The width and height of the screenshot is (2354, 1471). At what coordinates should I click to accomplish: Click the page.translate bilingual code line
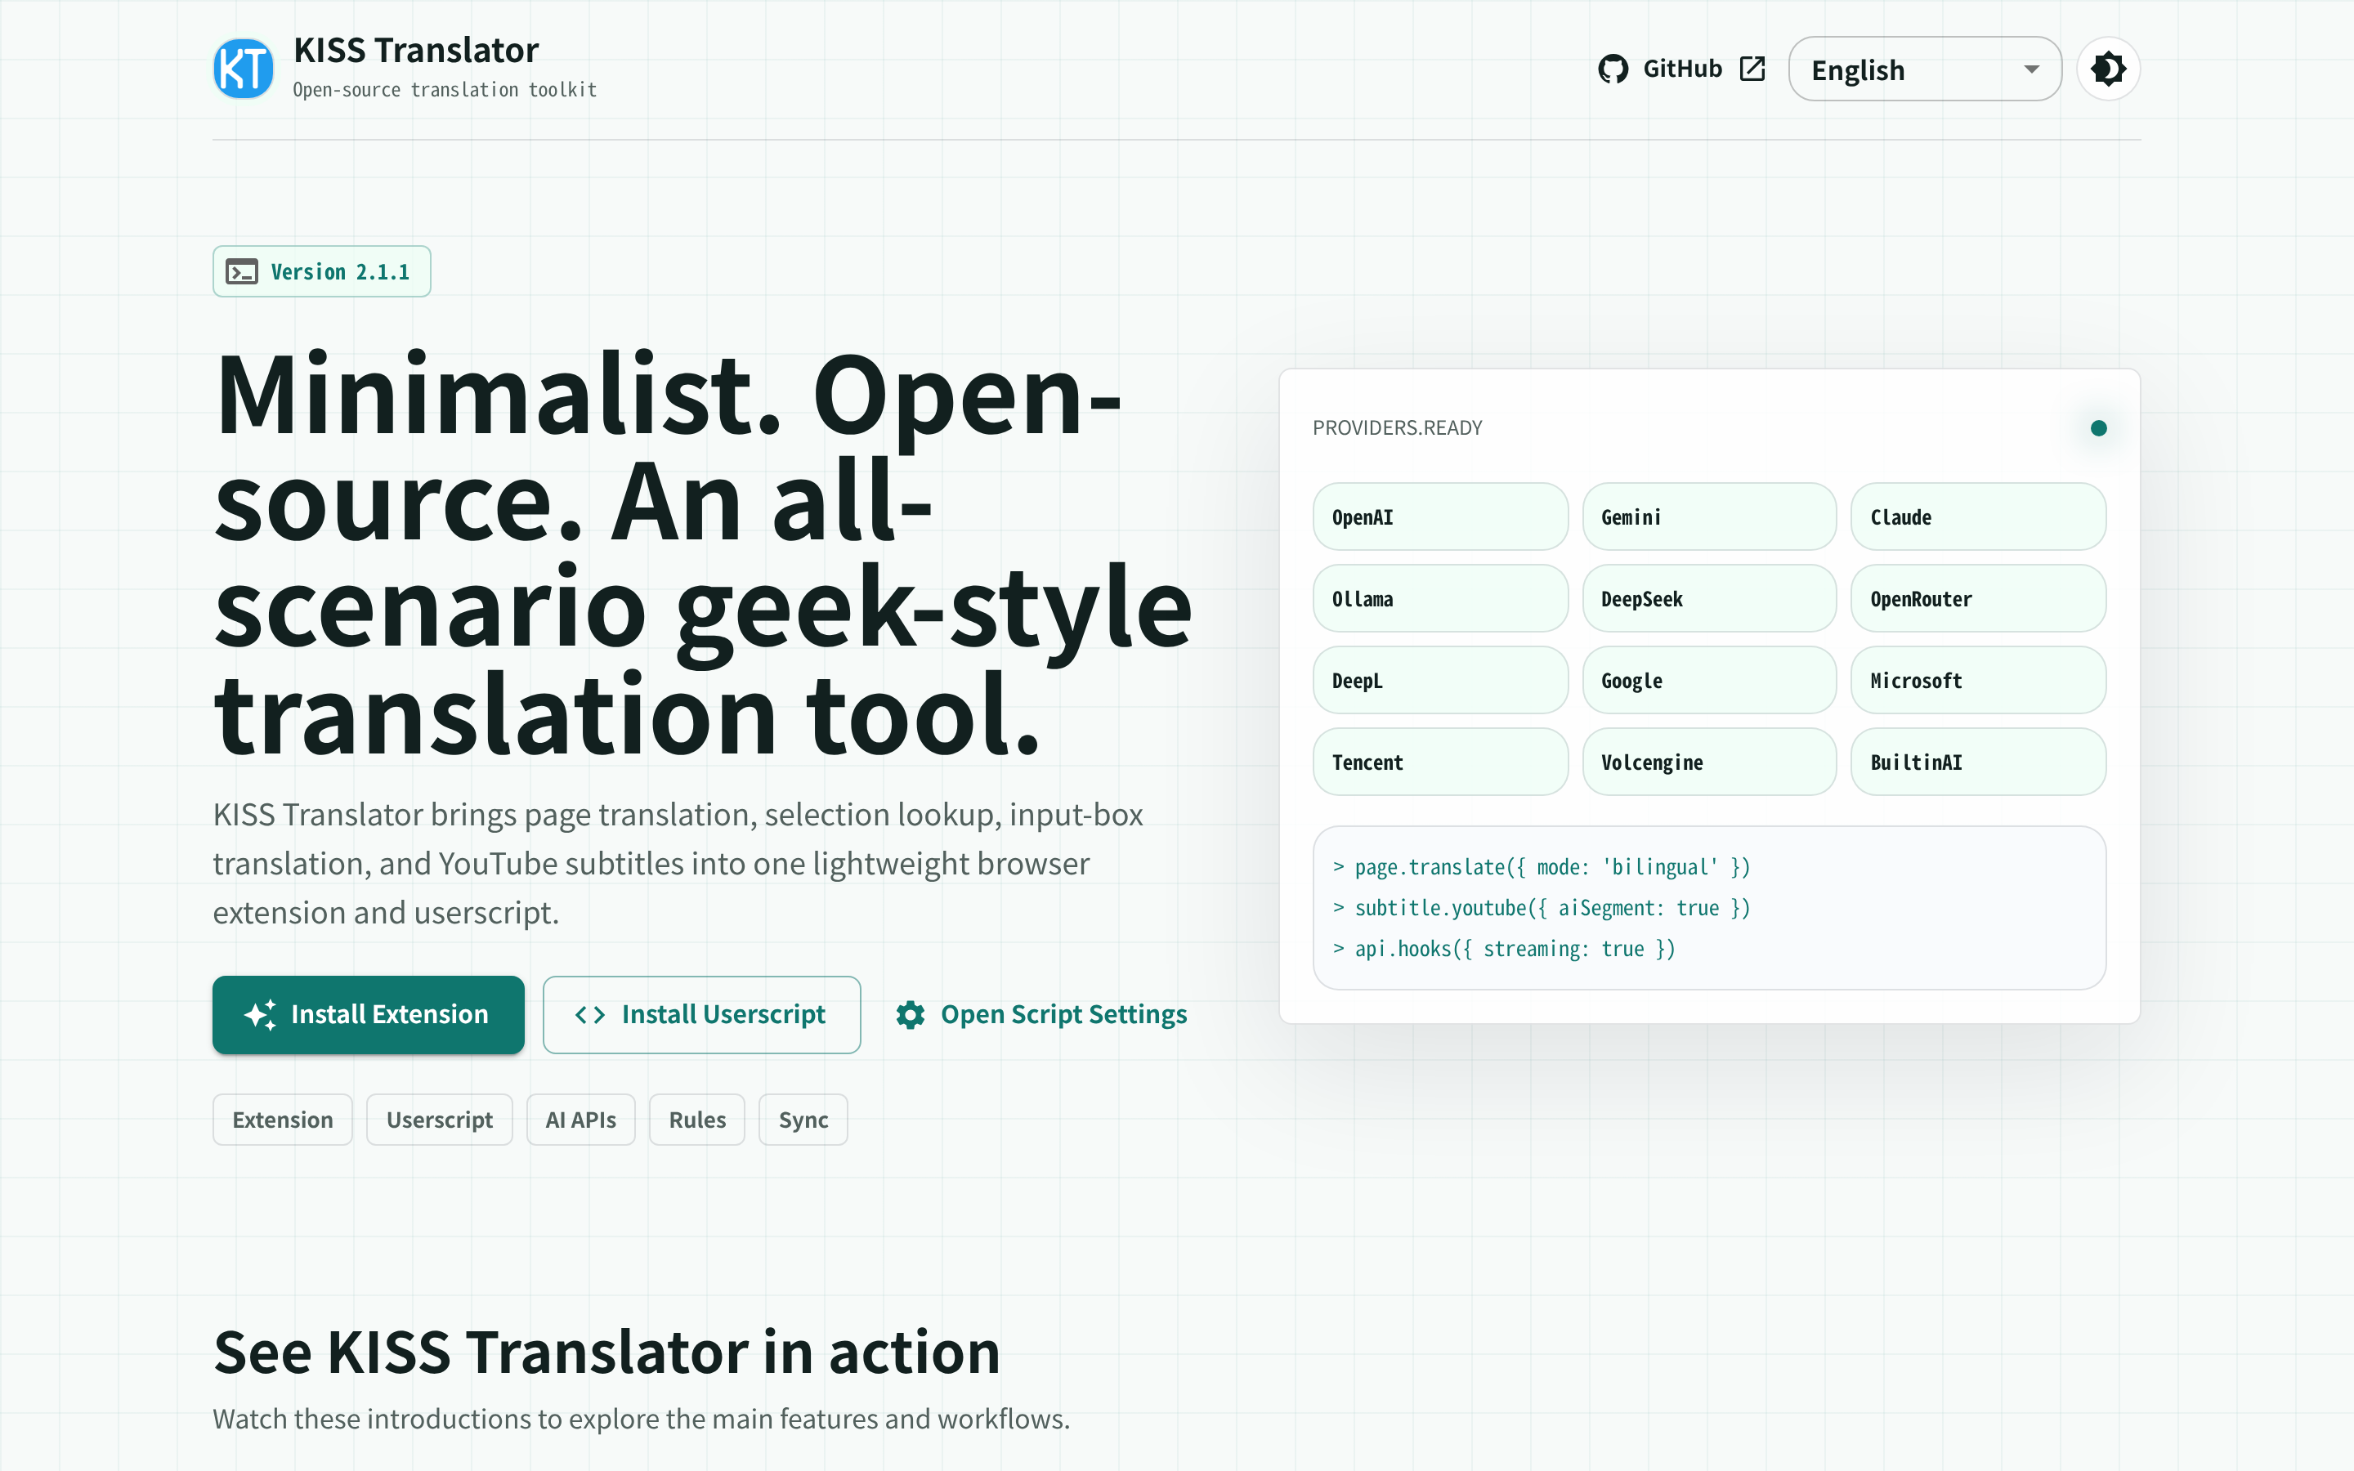click(1542, 867)
